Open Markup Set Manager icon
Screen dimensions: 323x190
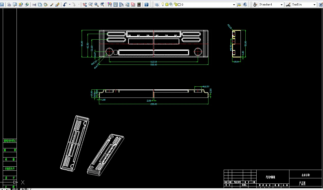click(133, 5)
